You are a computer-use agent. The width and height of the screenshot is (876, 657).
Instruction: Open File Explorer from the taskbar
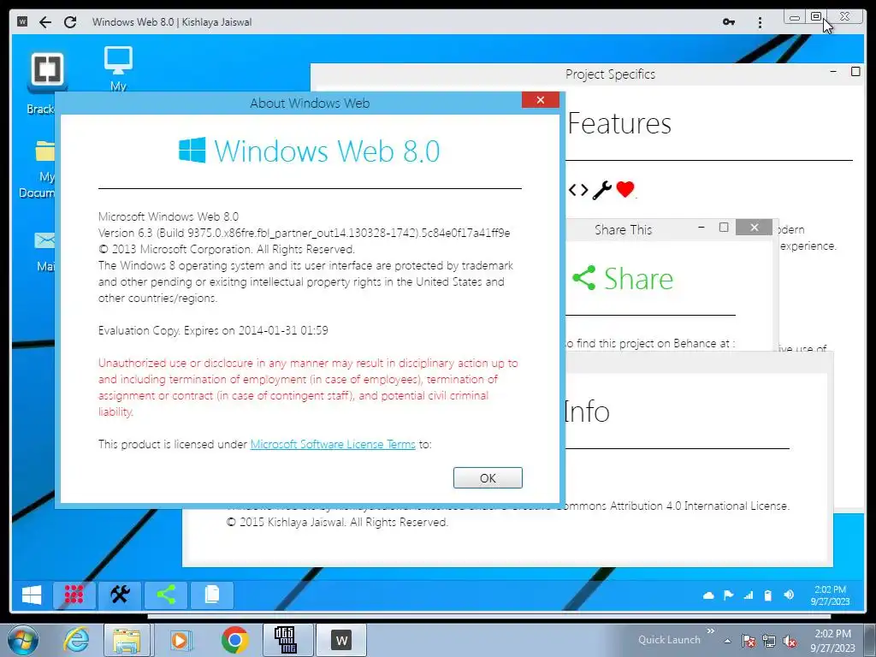coord(127,640)
